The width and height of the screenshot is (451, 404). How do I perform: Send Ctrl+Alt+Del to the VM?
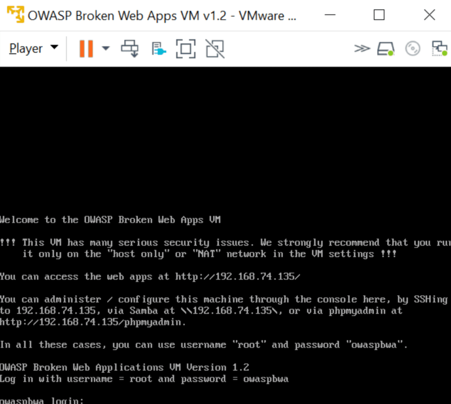click(x=130, y=49)
